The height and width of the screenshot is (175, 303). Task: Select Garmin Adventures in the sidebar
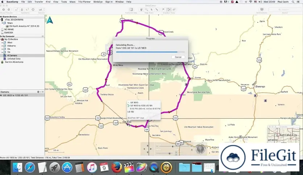pyautogui.click(x=14, y=62)
